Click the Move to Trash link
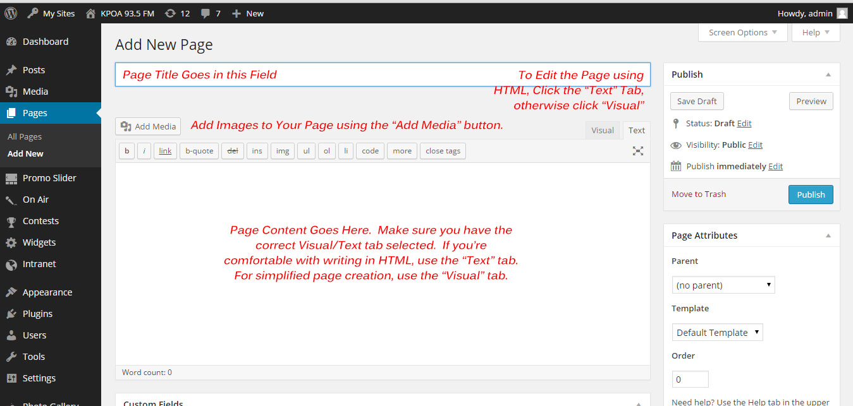853x406 pixels. pyautogui.click(x=698, y=194)
